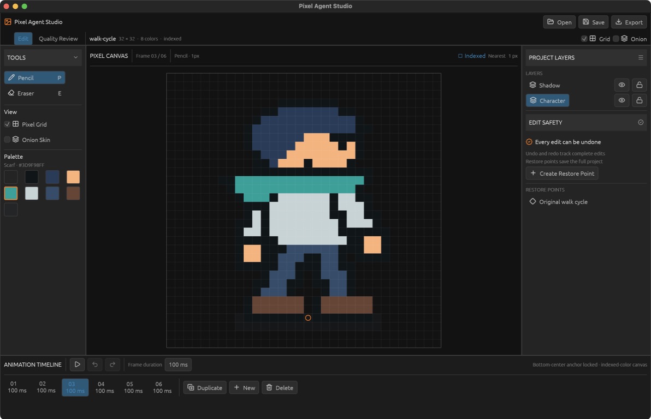Enable the Onion Skin checkbox in View
The image size is (651, 419).
point(8,139)
